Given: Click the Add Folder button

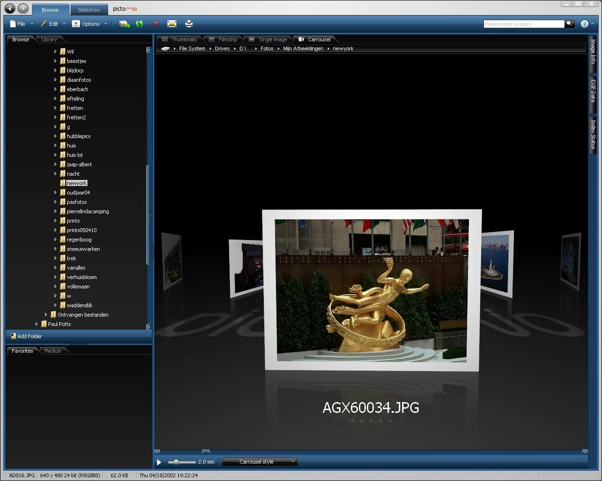Looking at the screenshot, I should click(26, 336).
